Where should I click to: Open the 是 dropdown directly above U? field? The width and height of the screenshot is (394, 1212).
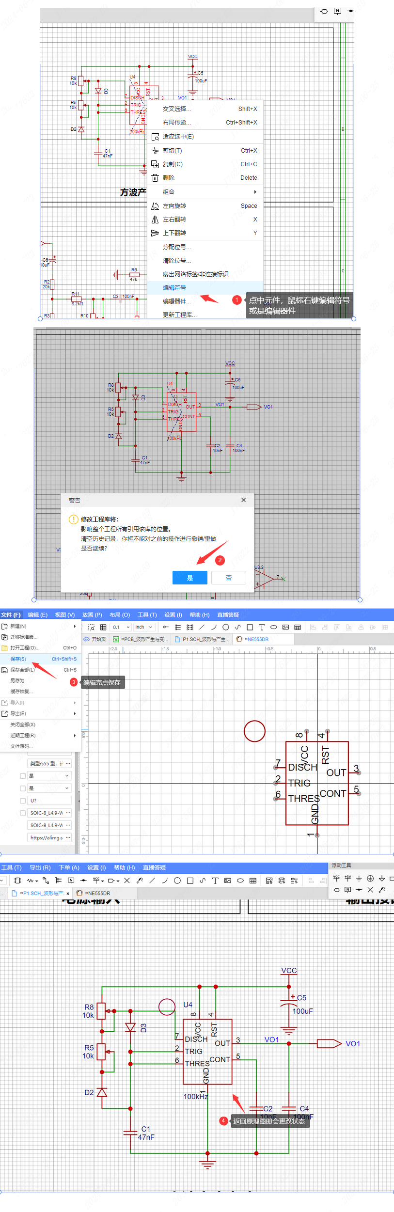coord(49,788)
